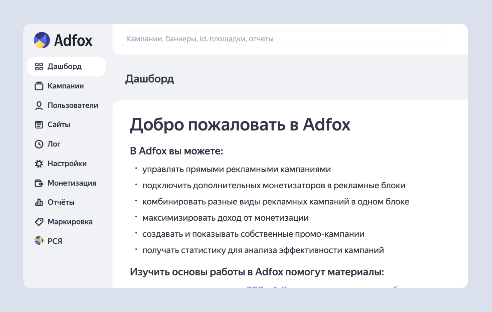The image size is (492, 312).
Task: Click bullet "подключить дополнительных монетизаторов в рекламные блоки"
Action: (274, 186)
